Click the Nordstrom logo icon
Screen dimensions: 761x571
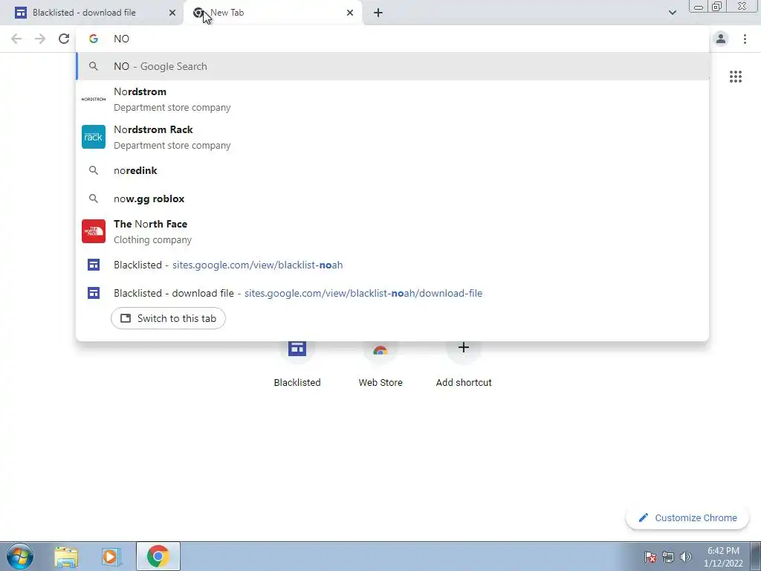click(93, 99)
